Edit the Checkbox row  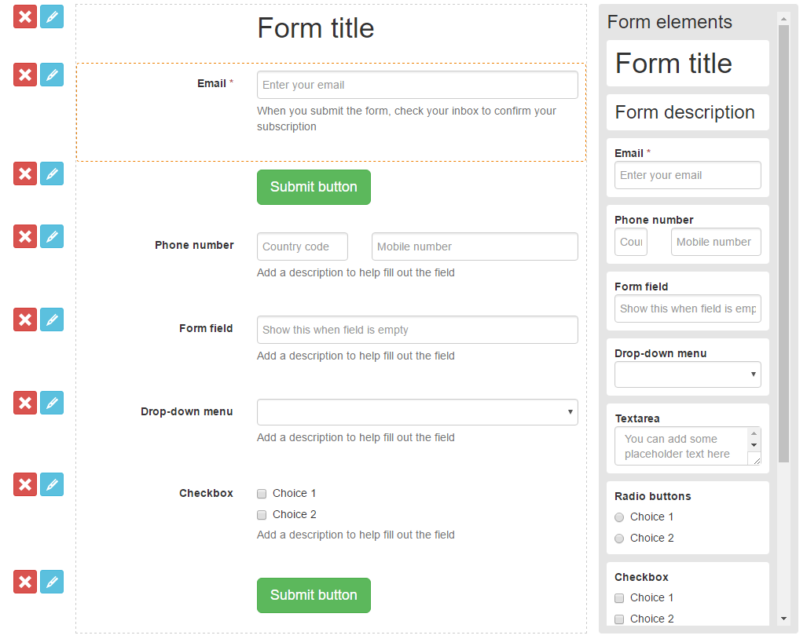(52, 484)
